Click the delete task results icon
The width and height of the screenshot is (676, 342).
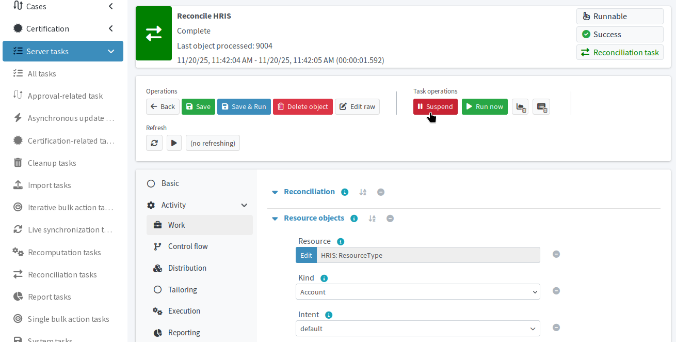pos(541,106)
